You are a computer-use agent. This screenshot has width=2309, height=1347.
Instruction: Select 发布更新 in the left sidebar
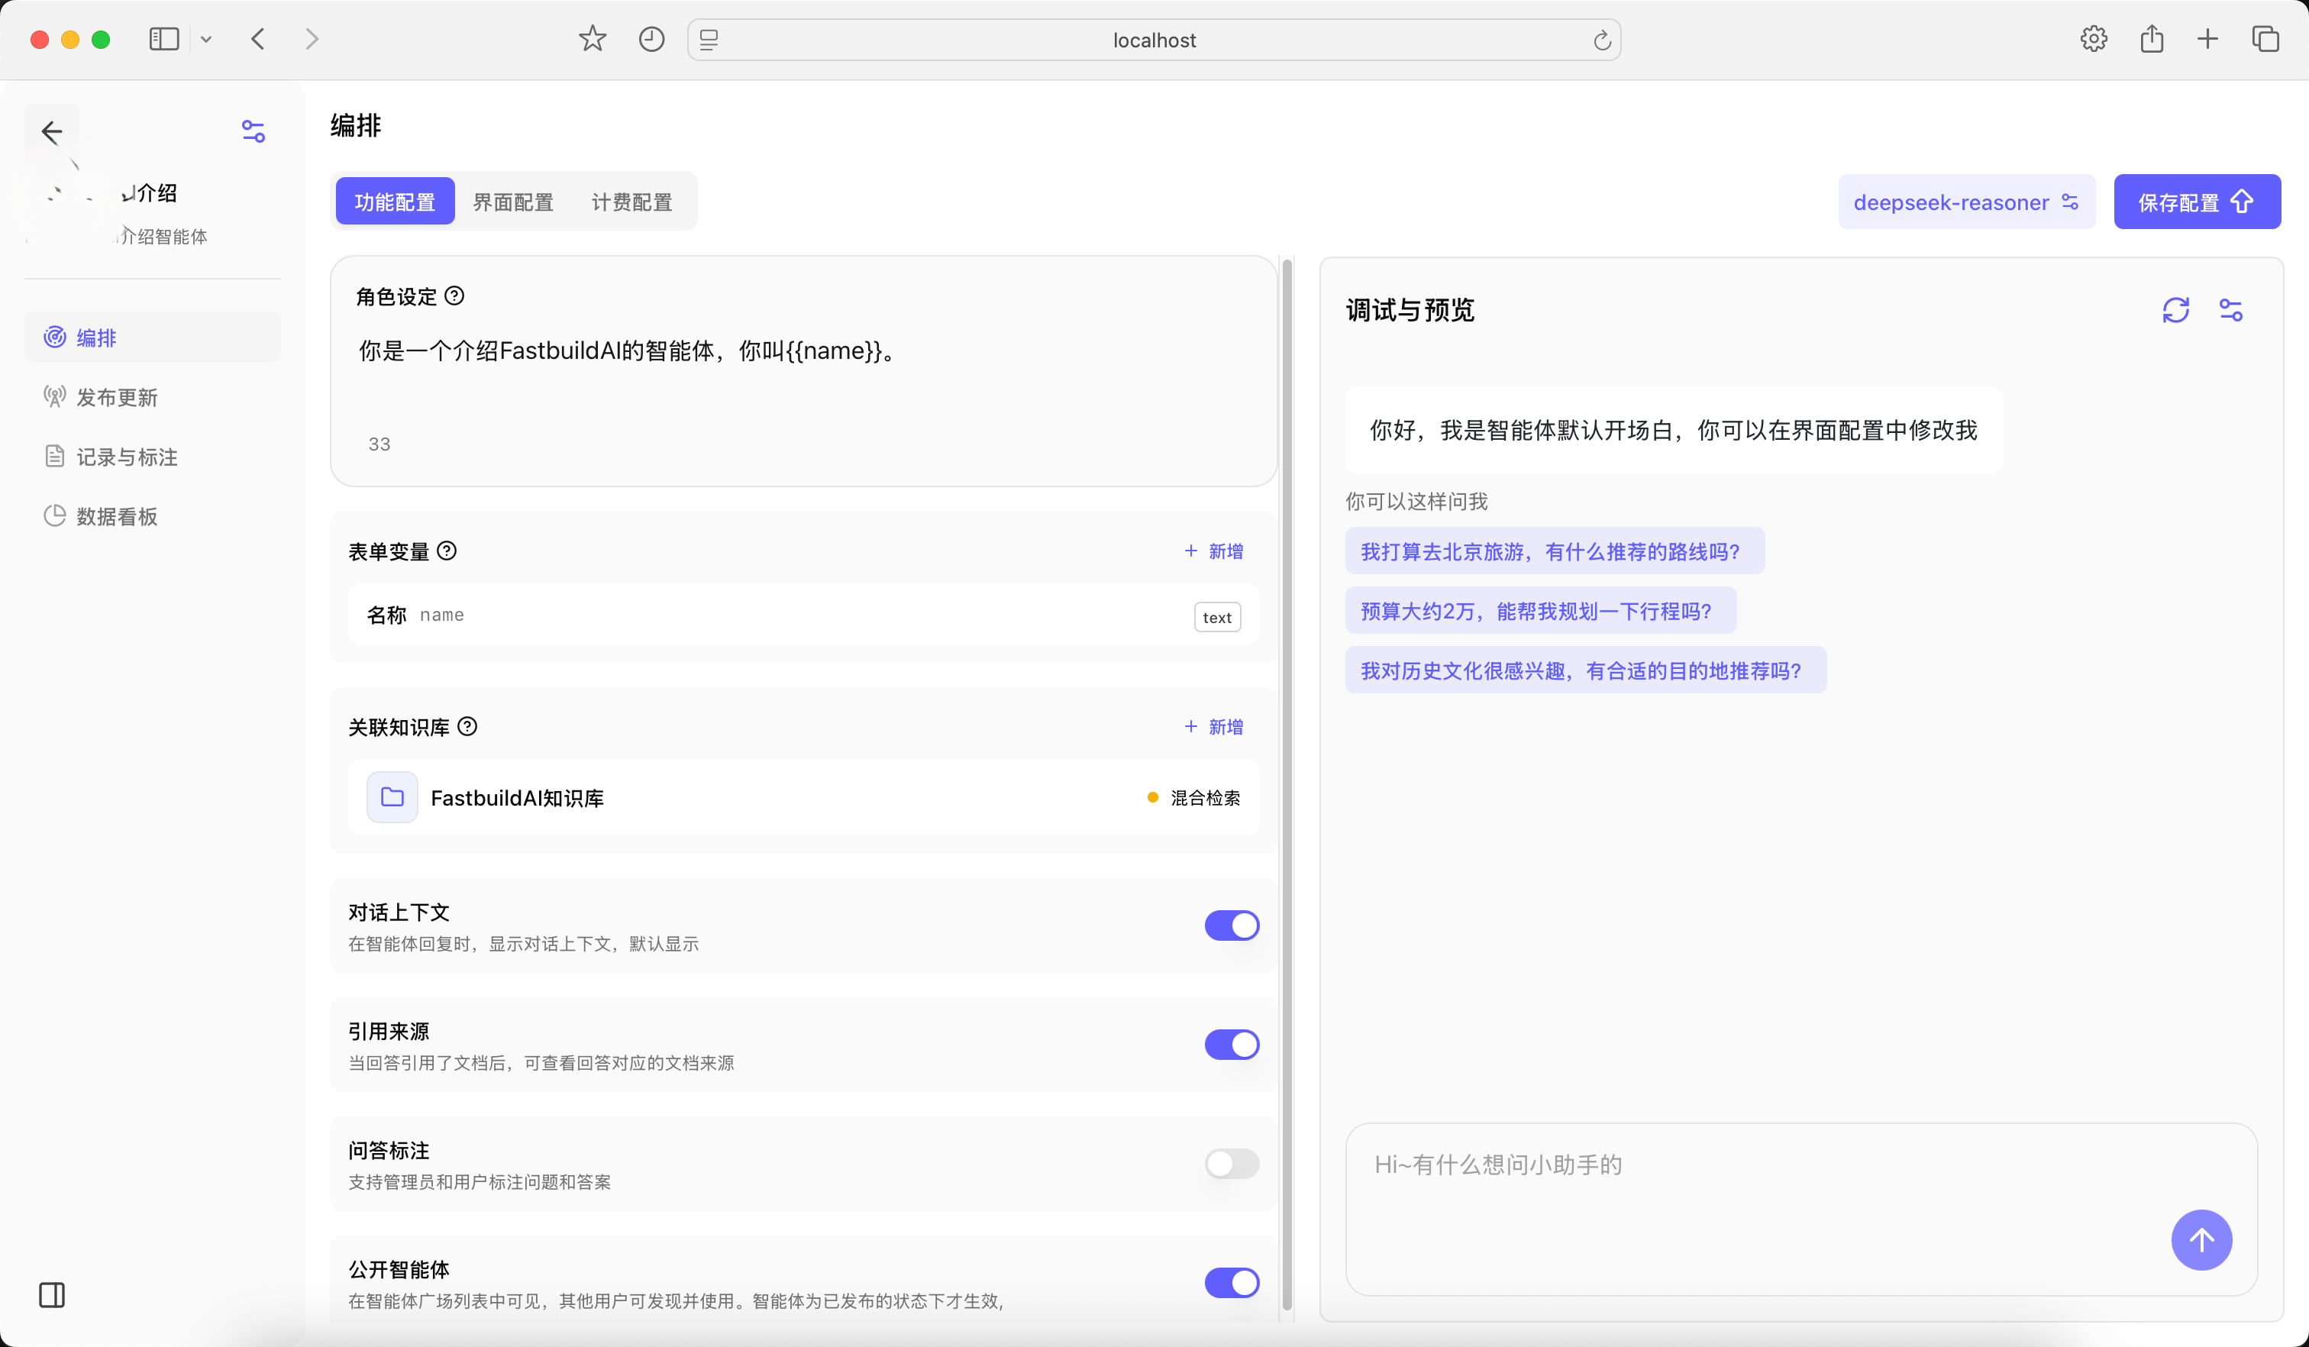115,397
